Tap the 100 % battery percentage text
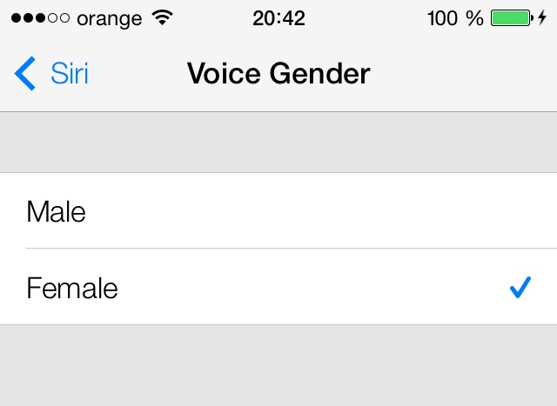 (455, 18)
